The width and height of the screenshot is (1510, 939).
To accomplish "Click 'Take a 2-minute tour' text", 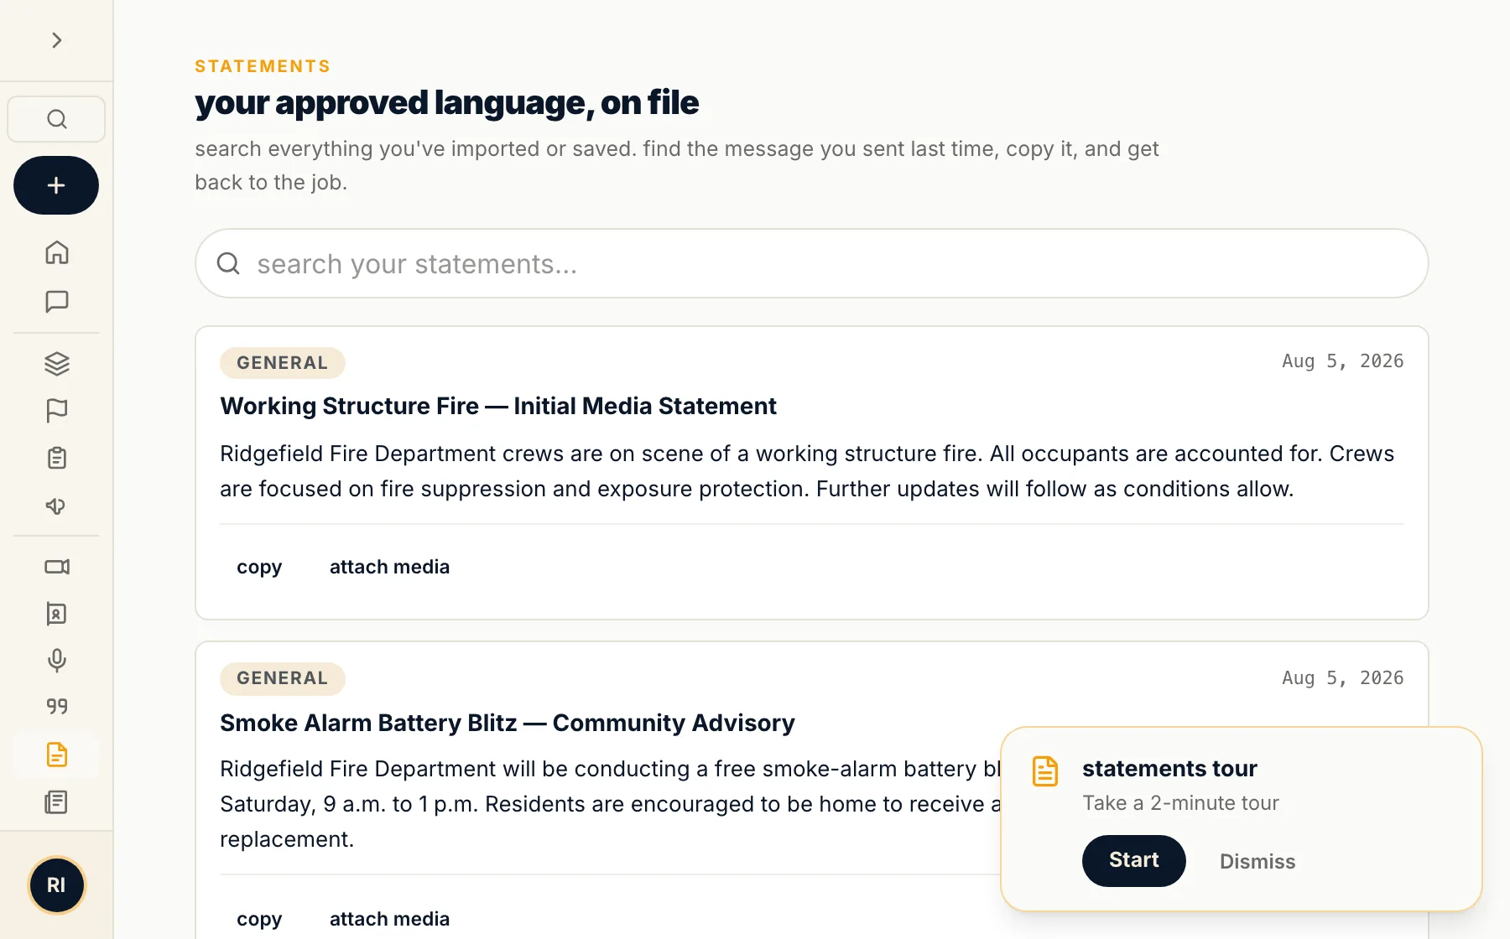I will pos(1180,803).
